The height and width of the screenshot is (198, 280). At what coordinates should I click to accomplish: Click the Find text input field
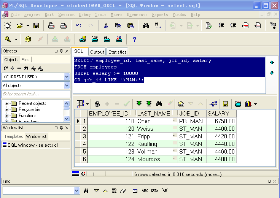[38, 190]
